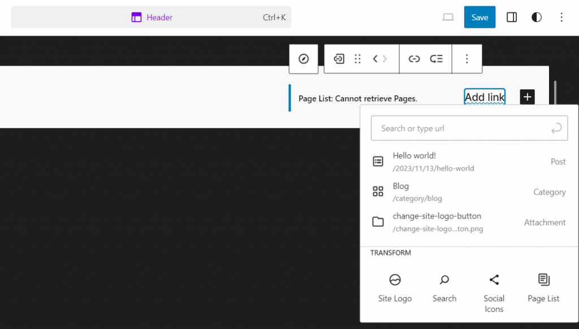Grab the block drag handle icon
Screen dimensions: 579x329
click(357, 58)
